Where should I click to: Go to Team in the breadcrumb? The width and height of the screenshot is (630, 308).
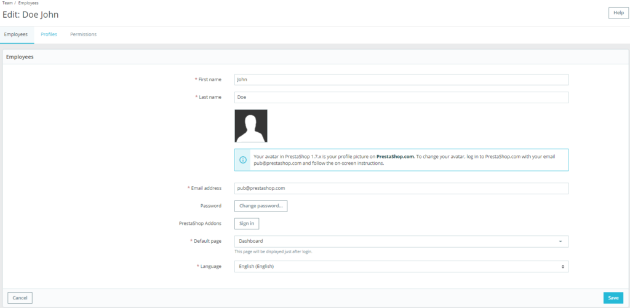(7, 3)
